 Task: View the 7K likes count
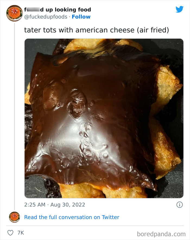pyautogui.click(x=21, y=233)
